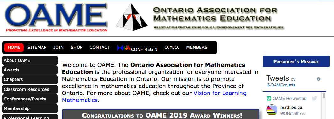Open the Tweets info icon
The width and height of the screenshot is (334, 119).
coord(318,79)
